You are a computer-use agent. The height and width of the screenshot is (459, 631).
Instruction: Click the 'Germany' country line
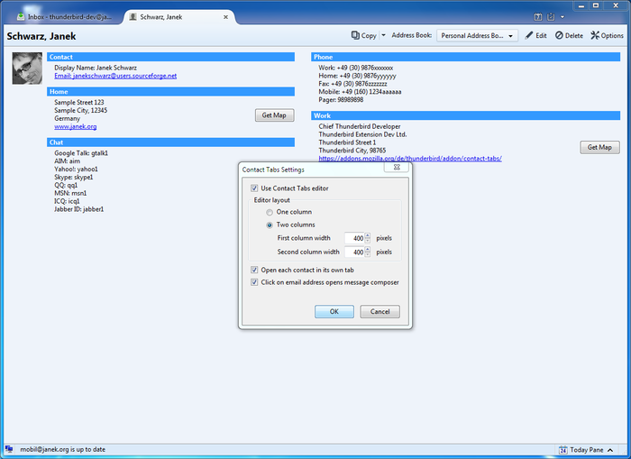click(x=68, y=118)
